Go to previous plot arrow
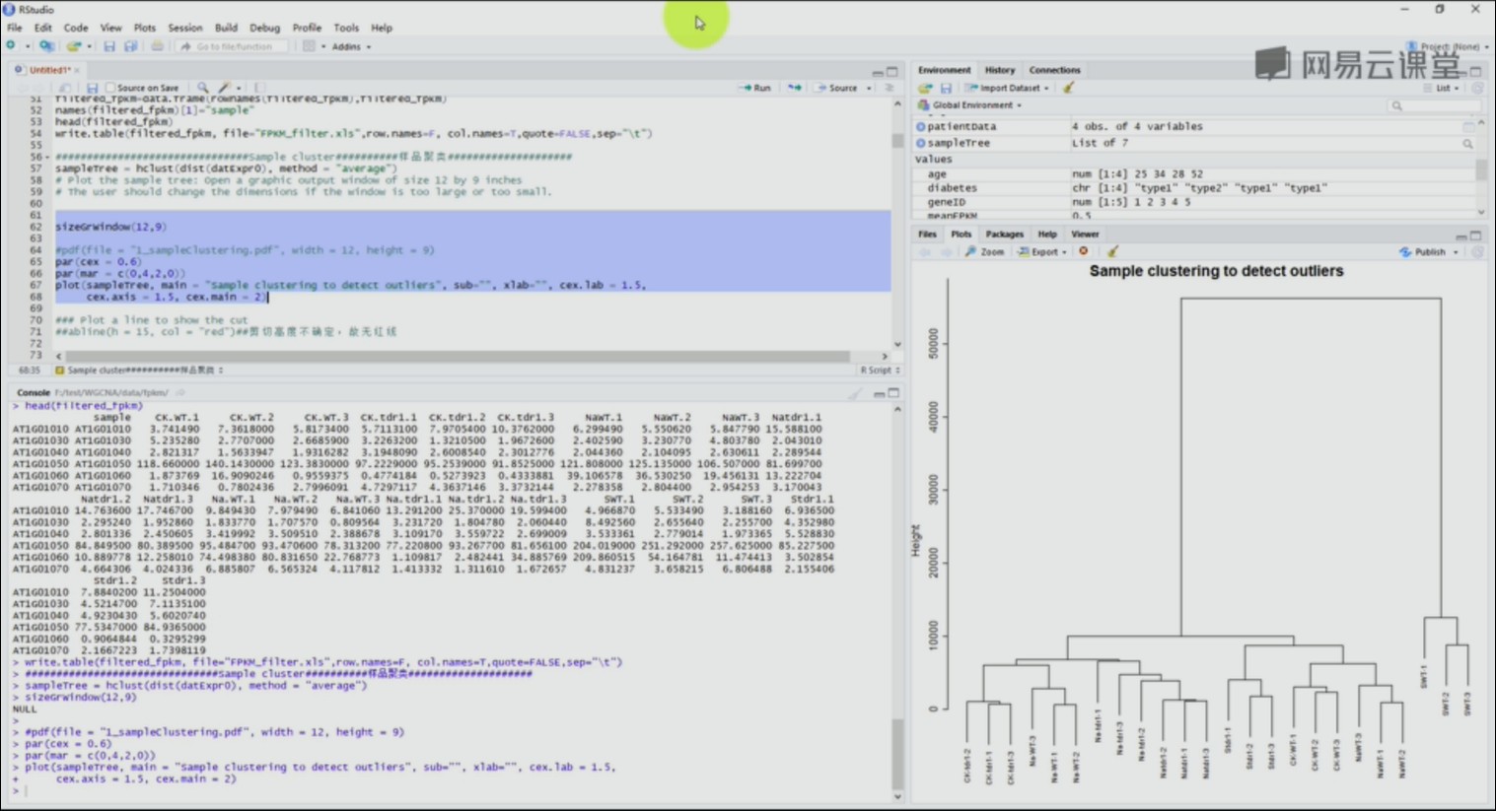 925,251
